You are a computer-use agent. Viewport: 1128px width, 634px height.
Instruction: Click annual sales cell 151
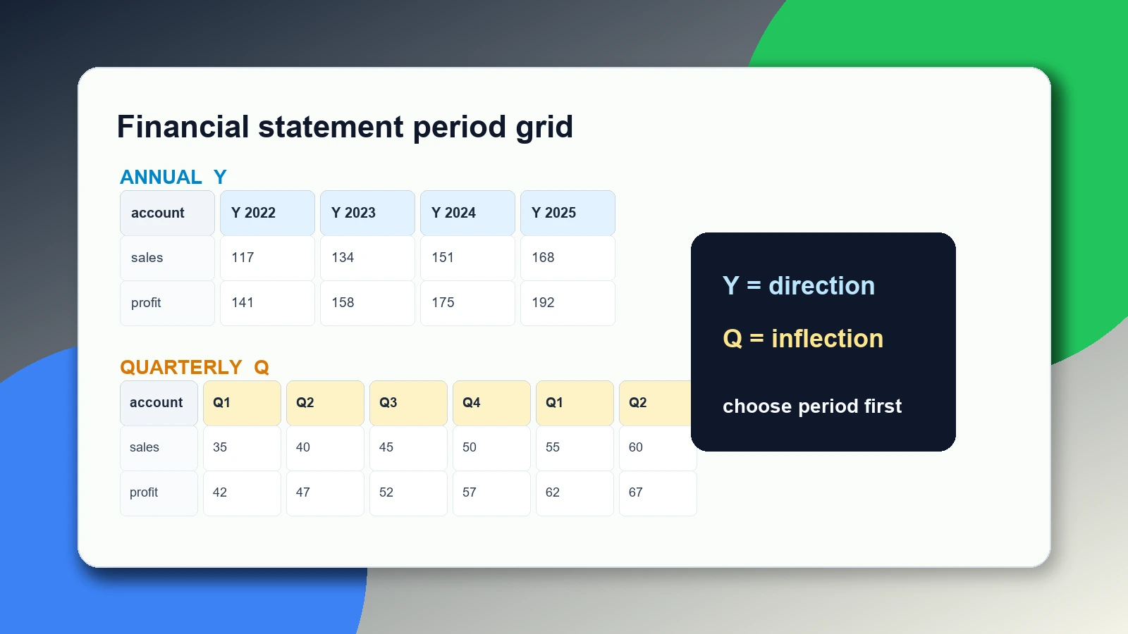tap(467, 258)
